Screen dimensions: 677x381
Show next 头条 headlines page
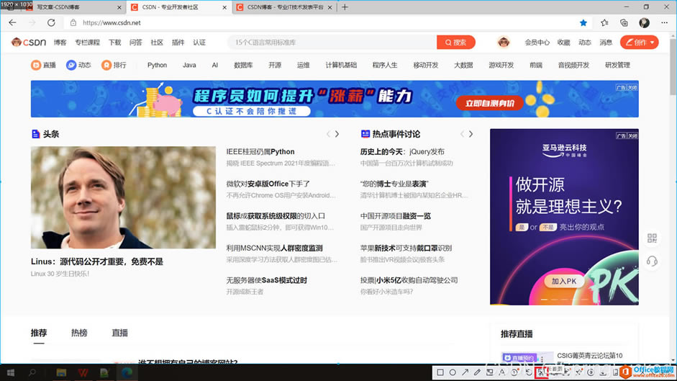(337, 134)
